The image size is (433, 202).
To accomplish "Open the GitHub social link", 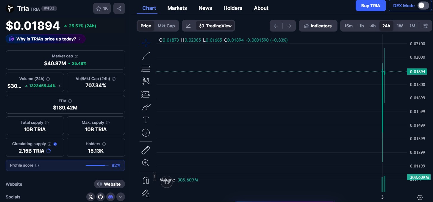I will 101,197.
